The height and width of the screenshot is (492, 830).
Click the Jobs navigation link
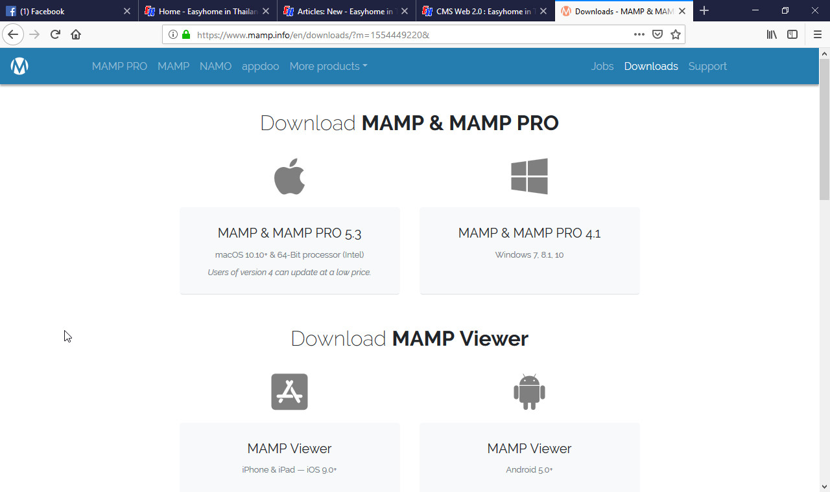pos(602,66)
